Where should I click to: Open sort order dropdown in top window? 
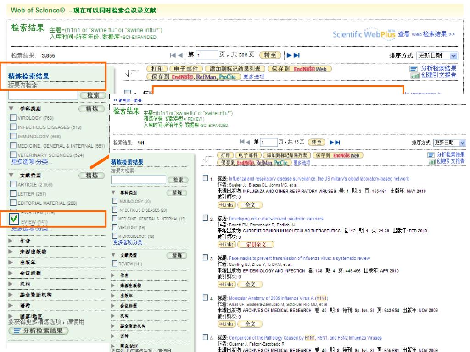pyautogui.click(x=453, y=55)
